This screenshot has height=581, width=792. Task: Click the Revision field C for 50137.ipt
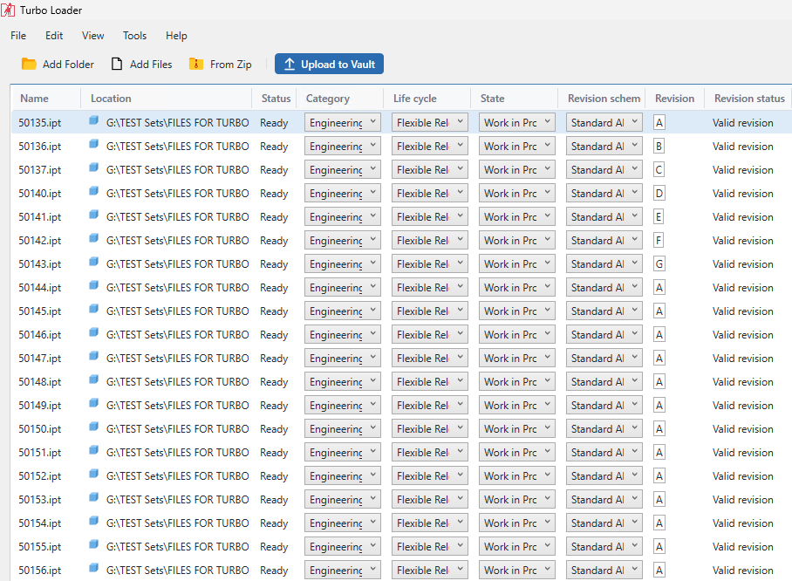[659, 170]
